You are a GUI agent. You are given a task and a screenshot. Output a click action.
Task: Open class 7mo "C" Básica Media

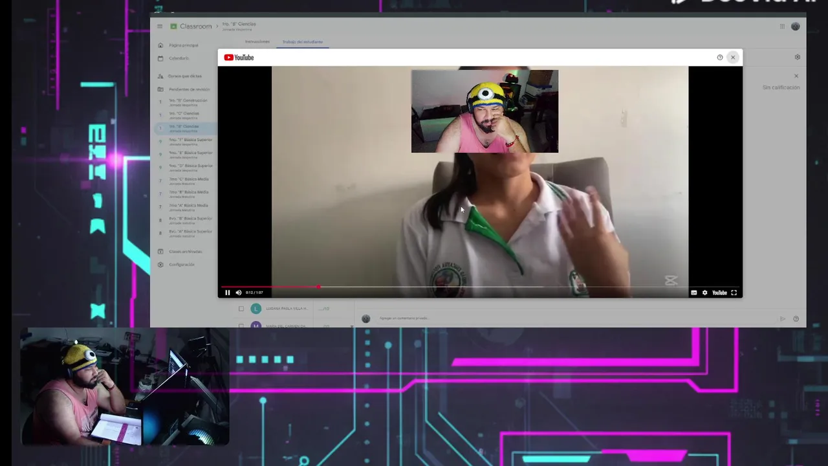pos(188,181)
